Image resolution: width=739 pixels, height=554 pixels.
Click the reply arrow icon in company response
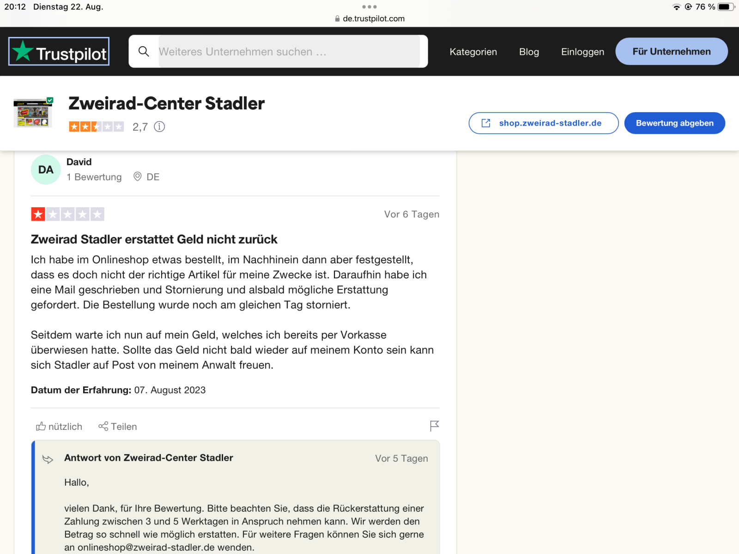tap(48, 459)
